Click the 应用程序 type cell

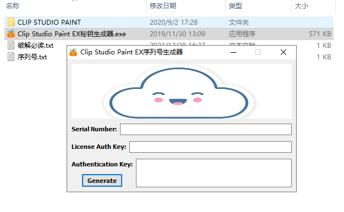click(x=242, y=34)
